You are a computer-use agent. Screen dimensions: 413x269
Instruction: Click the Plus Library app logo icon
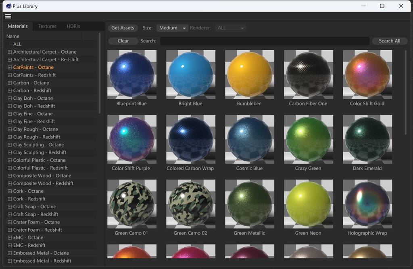click(8, 6)
